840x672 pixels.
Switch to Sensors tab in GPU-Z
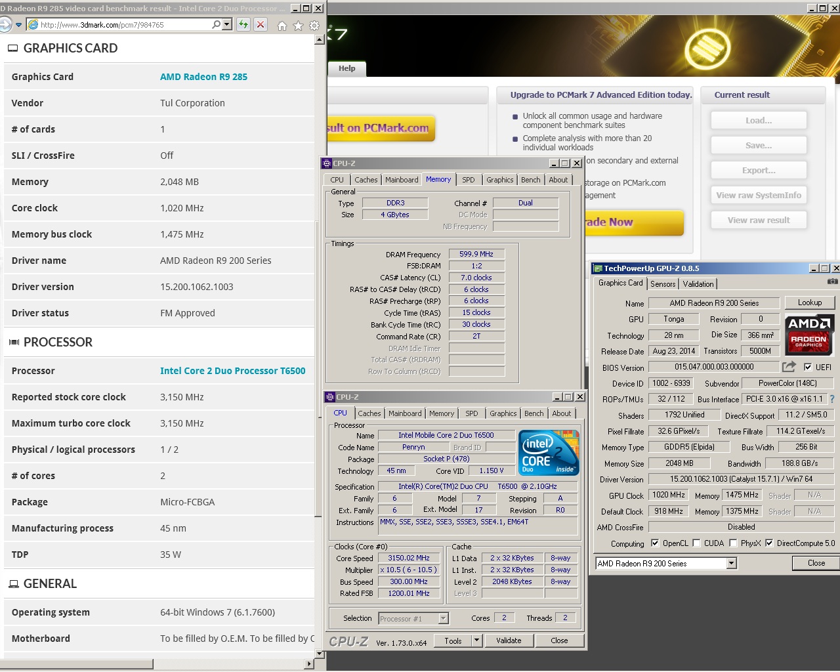[x=663, y=283]
